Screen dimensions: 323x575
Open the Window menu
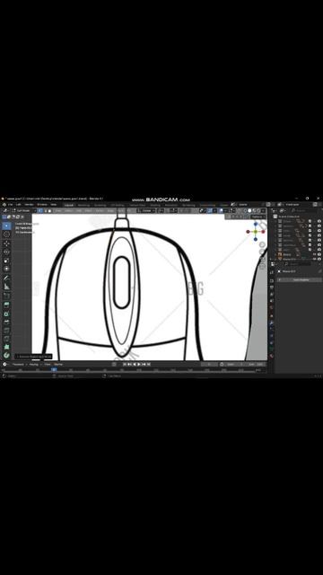[x=42, y=205]
